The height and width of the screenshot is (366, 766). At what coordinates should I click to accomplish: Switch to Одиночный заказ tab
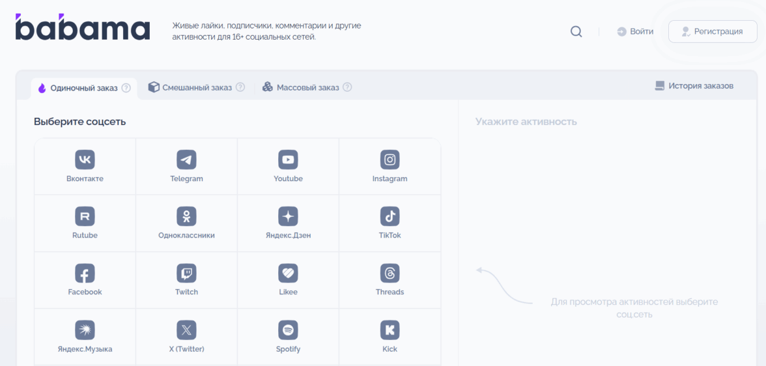tap(84, 88)
